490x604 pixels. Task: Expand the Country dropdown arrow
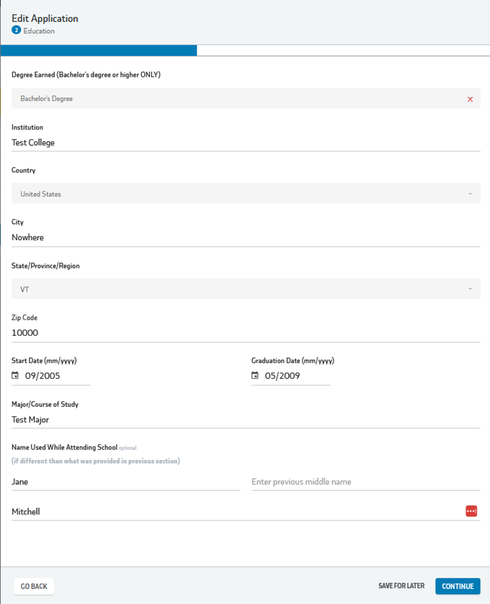[470, 194]
